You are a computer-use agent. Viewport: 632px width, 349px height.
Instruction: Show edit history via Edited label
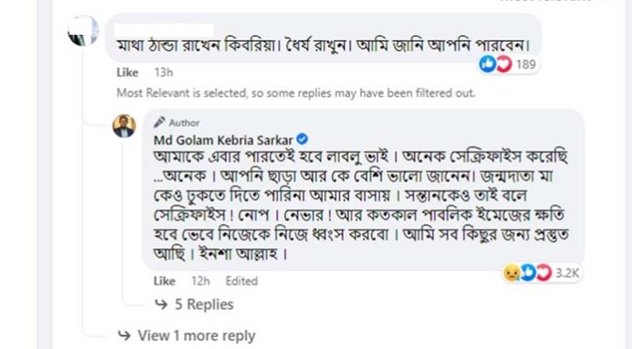[x=241, y=281]
